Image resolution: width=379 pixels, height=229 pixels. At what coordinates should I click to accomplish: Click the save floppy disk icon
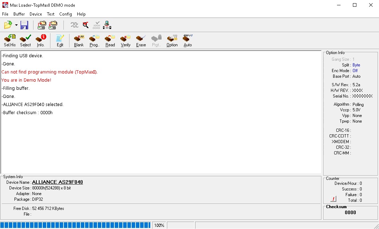24,25
